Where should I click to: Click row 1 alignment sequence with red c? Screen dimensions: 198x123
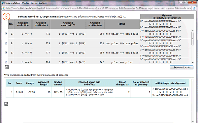[160, 37]
